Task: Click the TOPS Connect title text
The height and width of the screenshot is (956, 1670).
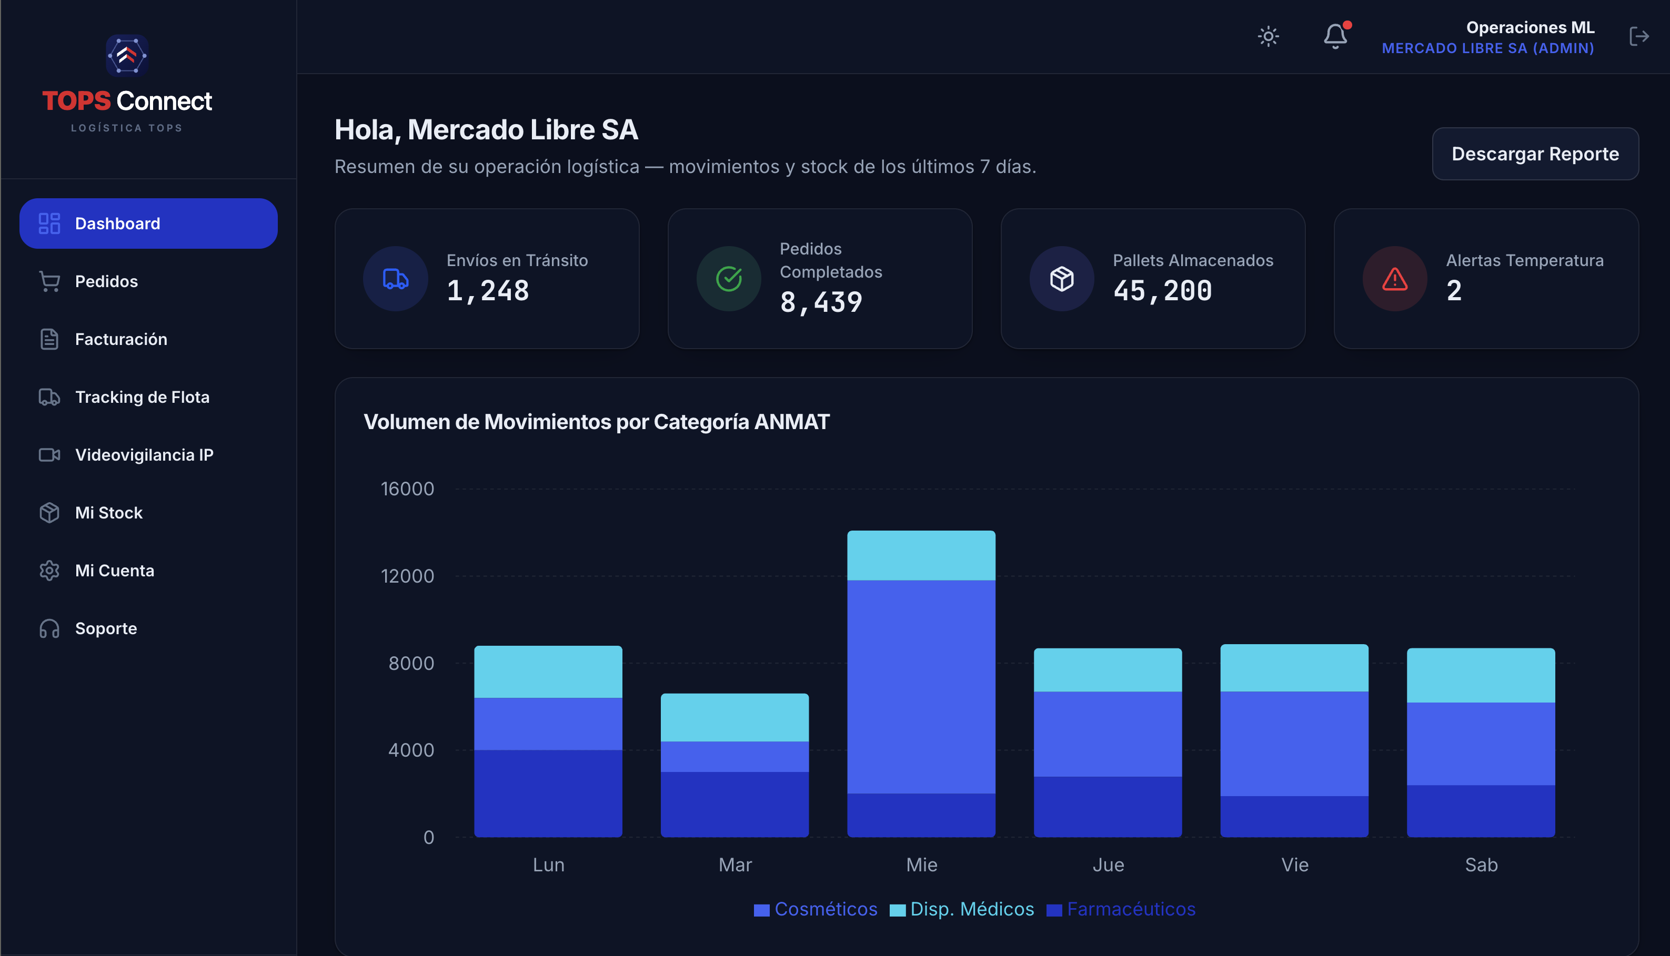Action: (x=127, y=100)
